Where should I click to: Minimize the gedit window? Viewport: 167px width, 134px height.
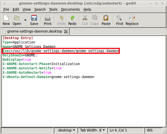(x=151, y=4)
